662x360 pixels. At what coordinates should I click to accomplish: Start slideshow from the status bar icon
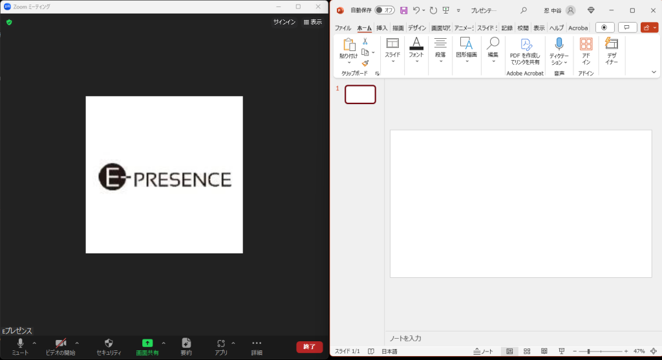click(562, 351)
